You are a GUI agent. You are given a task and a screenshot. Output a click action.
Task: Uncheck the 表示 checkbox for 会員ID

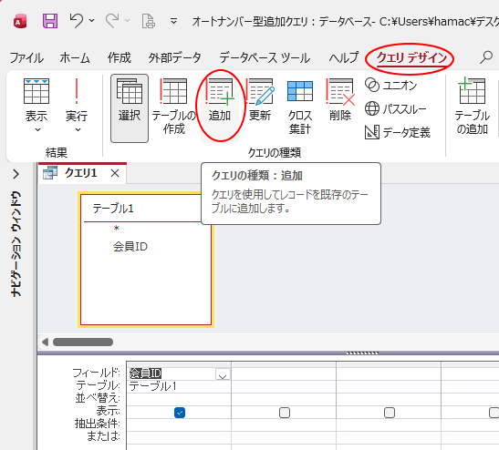(180, 413)
